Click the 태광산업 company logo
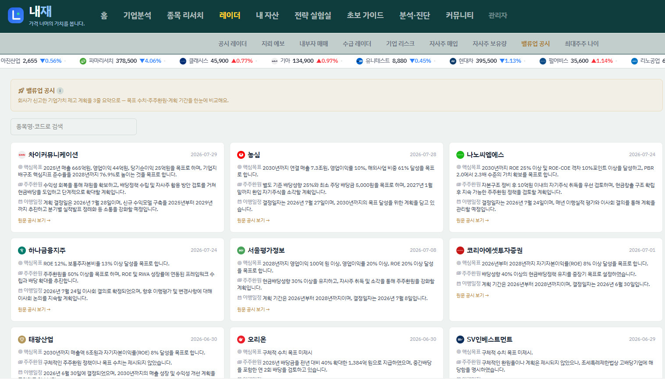Viewport: 665px width, 379px height. [x=22, y=340]
